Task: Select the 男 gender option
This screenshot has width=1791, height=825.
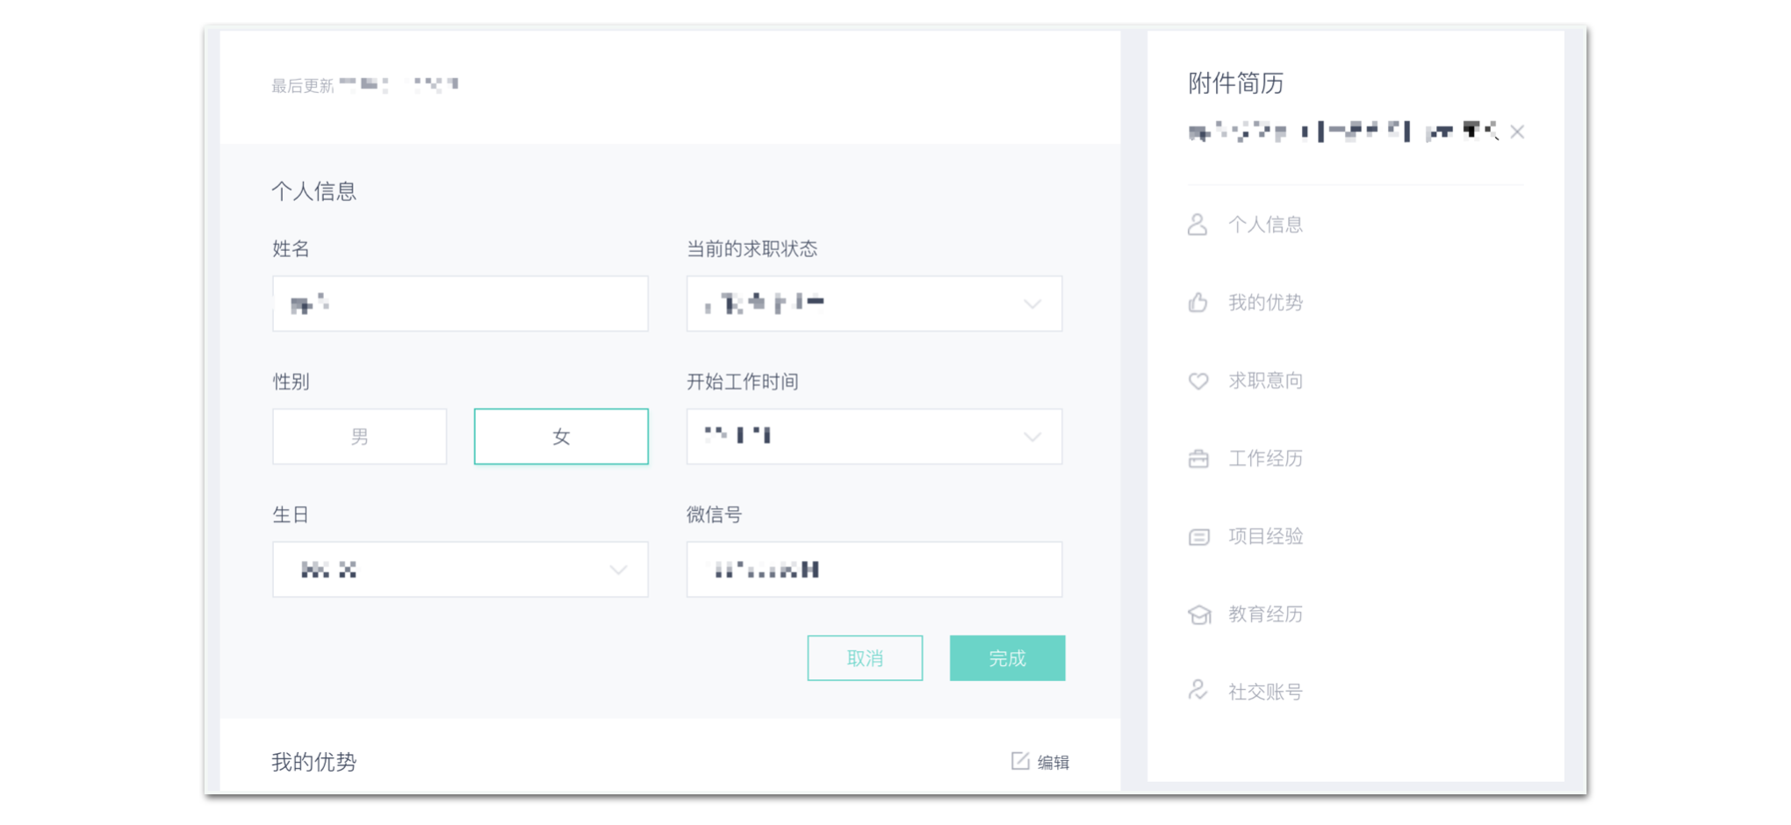Action: 359,436
